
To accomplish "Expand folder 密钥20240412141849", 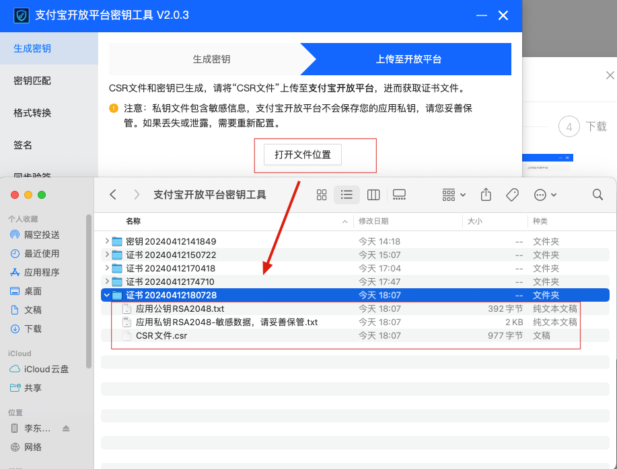I will (106, 241).
